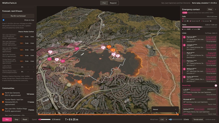Click the Reset button
This screenshot has height=123, width=219.
pos(25,119)
